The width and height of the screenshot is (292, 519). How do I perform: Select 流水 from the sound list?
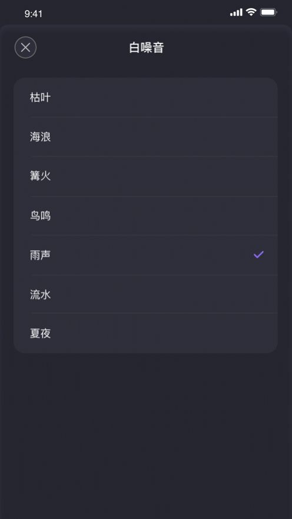tap(145, 294)
